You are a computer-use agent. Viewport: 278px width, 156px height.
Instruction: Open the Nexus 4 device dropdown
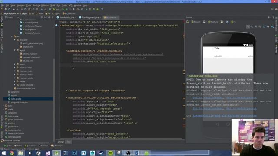(196, 22)
